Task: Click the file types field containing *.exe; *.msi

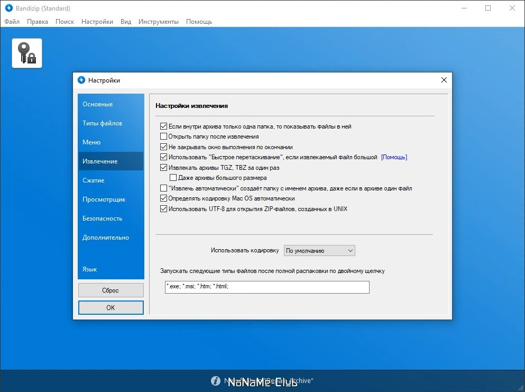Action: click(267, 287)
